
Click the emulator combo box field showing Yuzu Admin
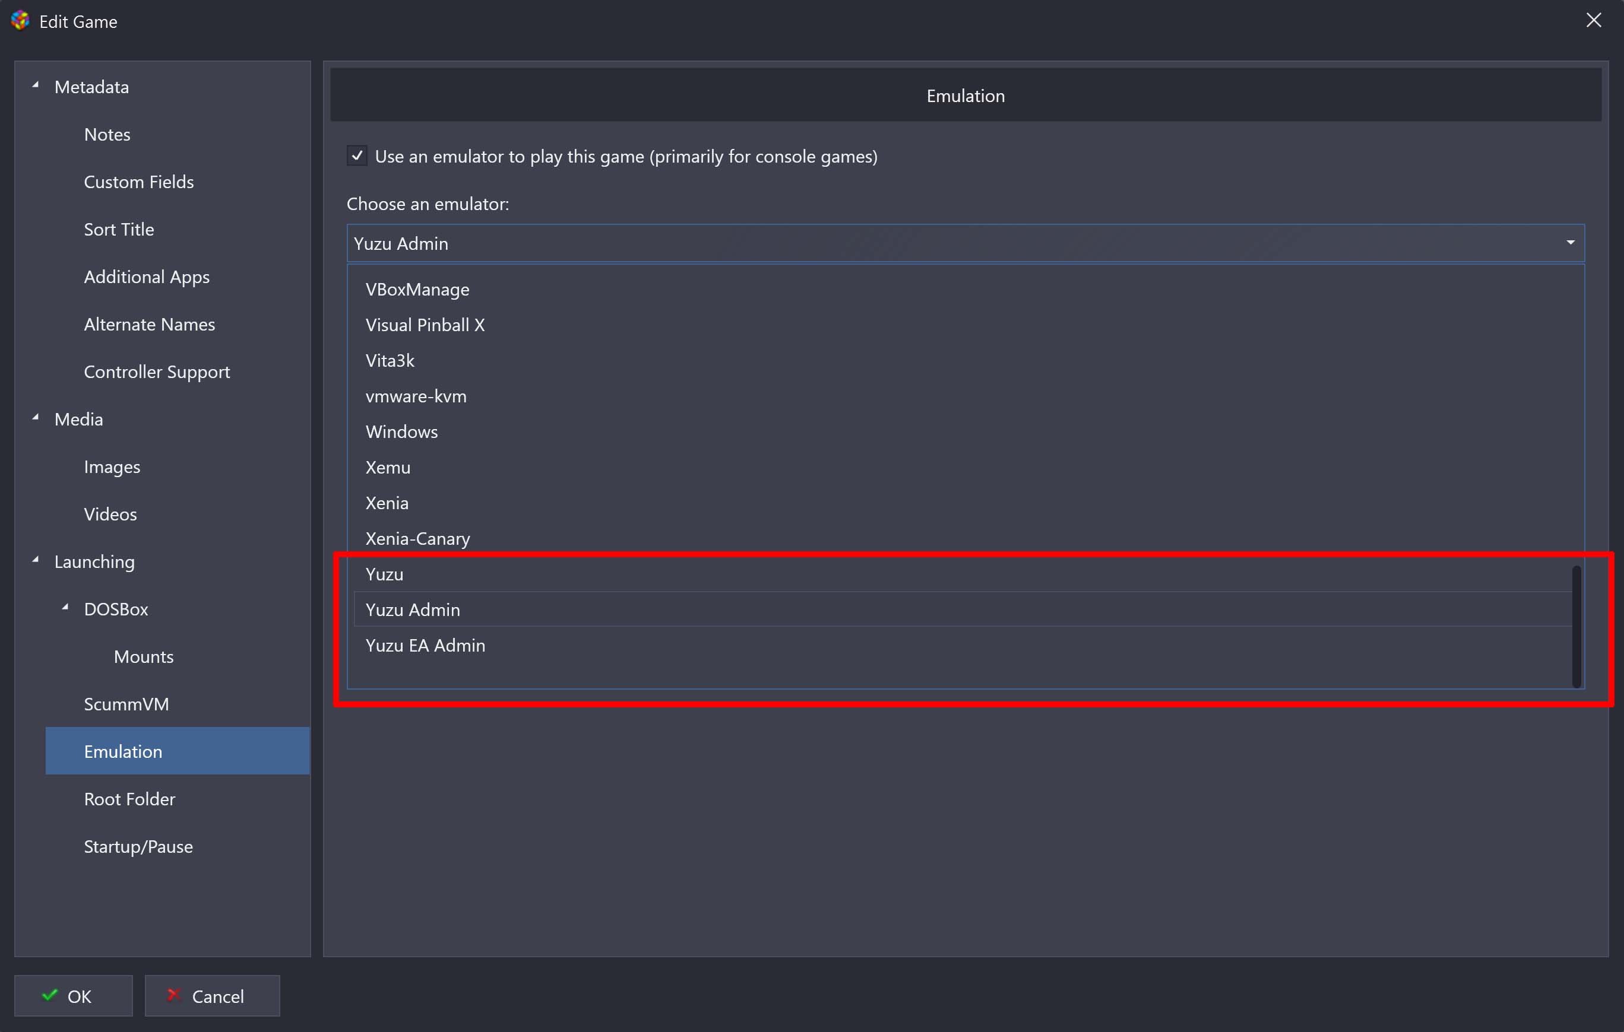point(965,243)
